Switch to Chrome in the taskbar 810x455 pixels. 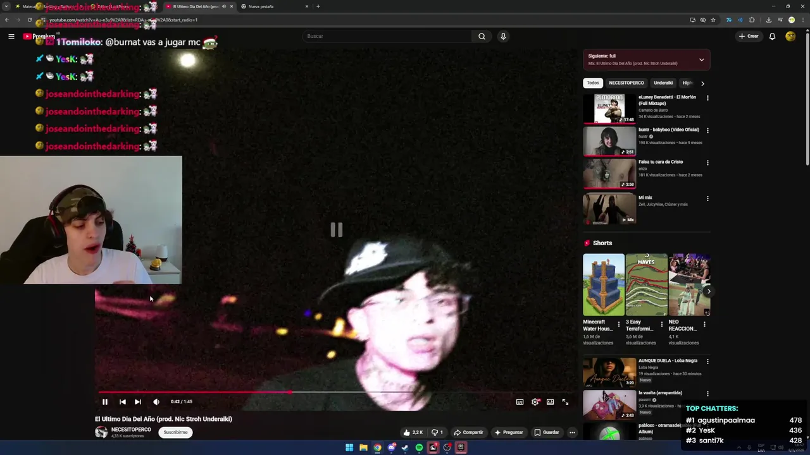click(x=377, y=447)
